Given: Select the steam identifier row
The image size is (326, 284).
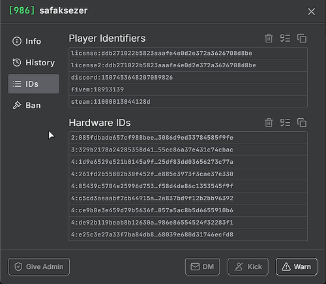Looking at the screenshot, I should (188, 102).
